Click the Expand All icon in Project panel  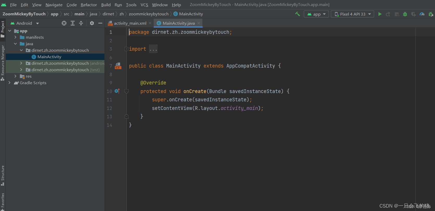click(x=73, y=23)
